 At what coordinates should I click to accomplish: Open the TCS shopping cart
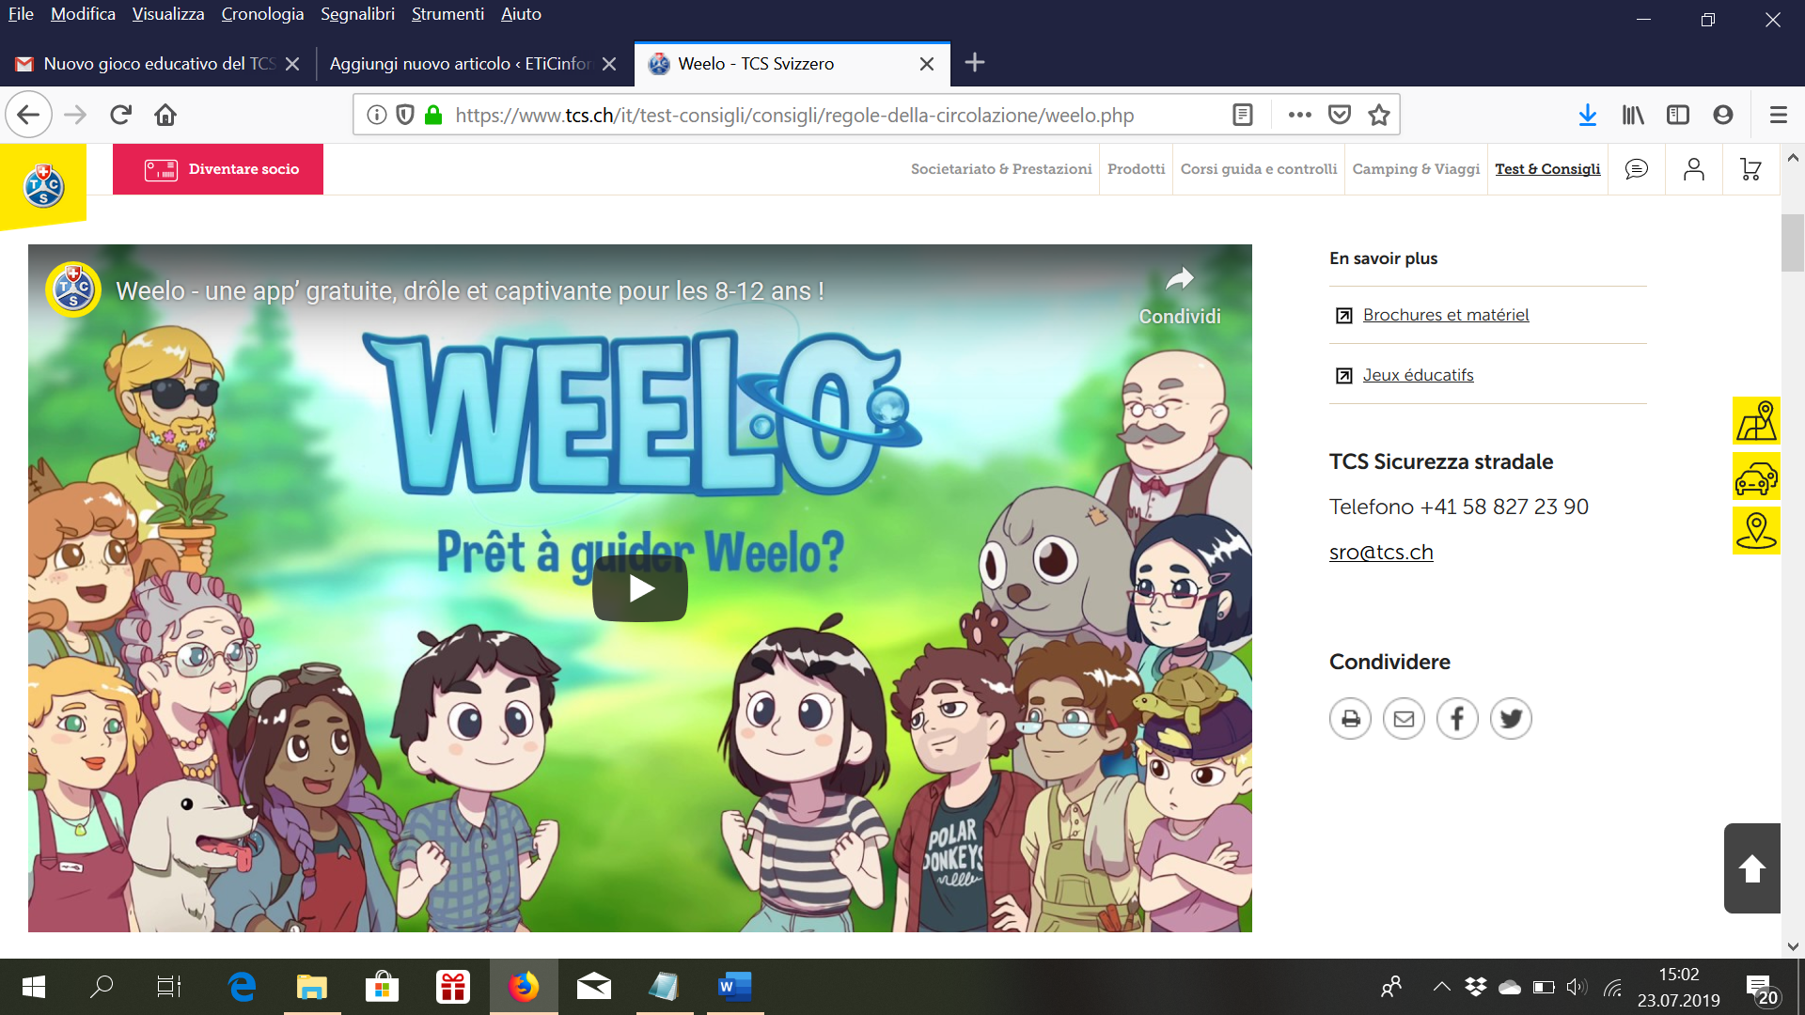click(x=1750, y=169)
